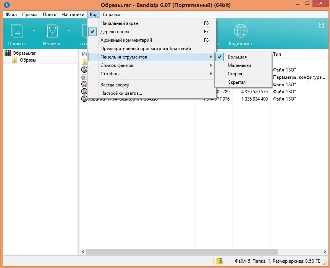
Task: Choose the Скрытая toolbar option
Action: coord(243,82)
